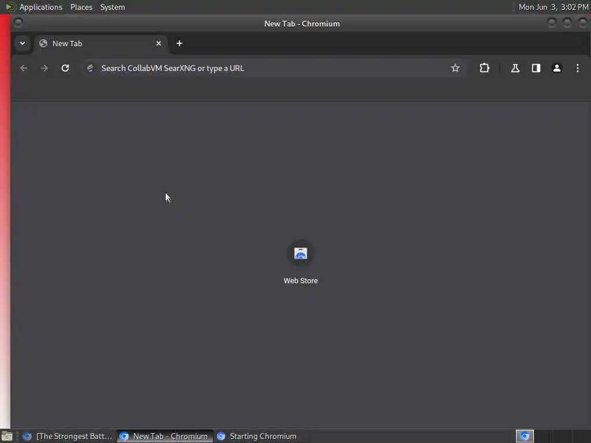Open the three-dot Chromium menu
The image size is (591, 443).
(577, 68)
